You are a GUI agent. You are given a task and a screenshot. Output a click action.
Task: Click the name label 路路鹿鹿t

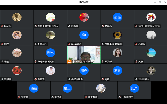[x=76, y=44]
